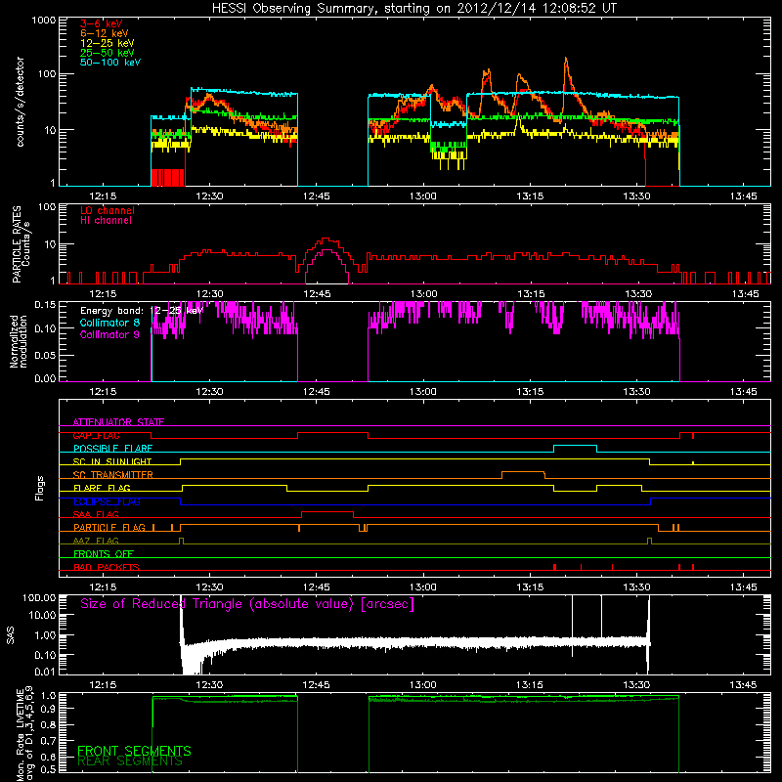The height and width of the screenshot is (782, 782).
Task: Click the SAA FLAG raised pulse segment
Action: [327, 511]
